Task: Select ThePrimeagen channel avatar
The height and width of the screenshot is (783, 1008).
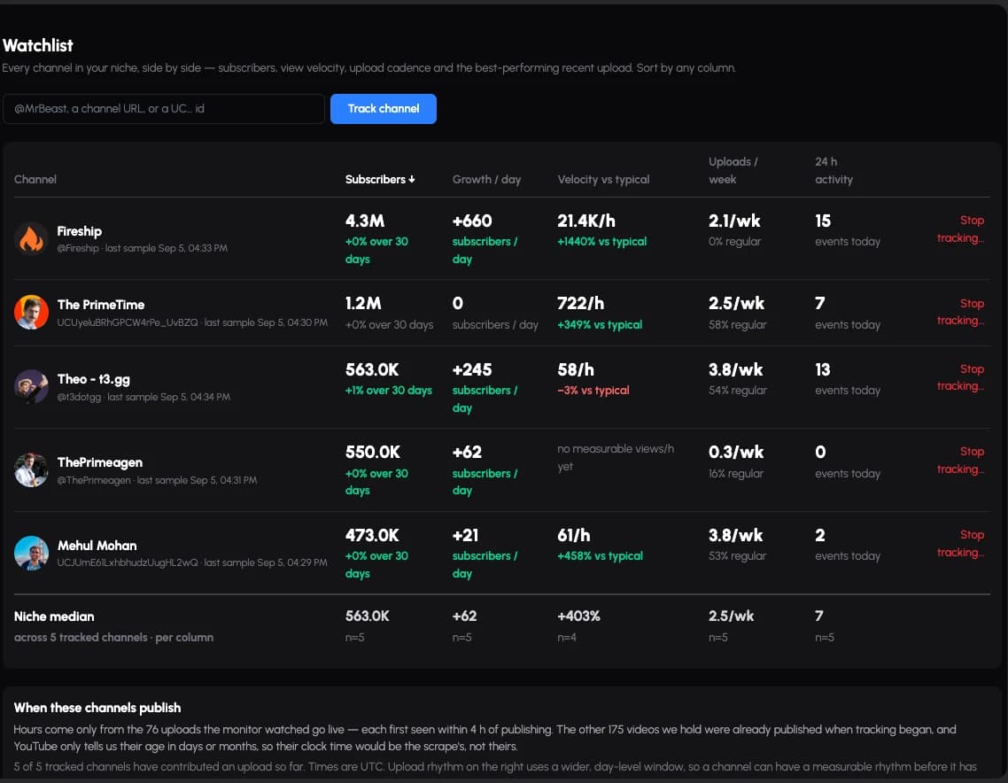Action: coord(31,470)
